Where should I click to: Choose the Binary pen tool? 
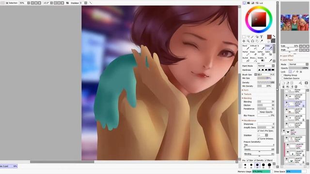pos(254,59)
